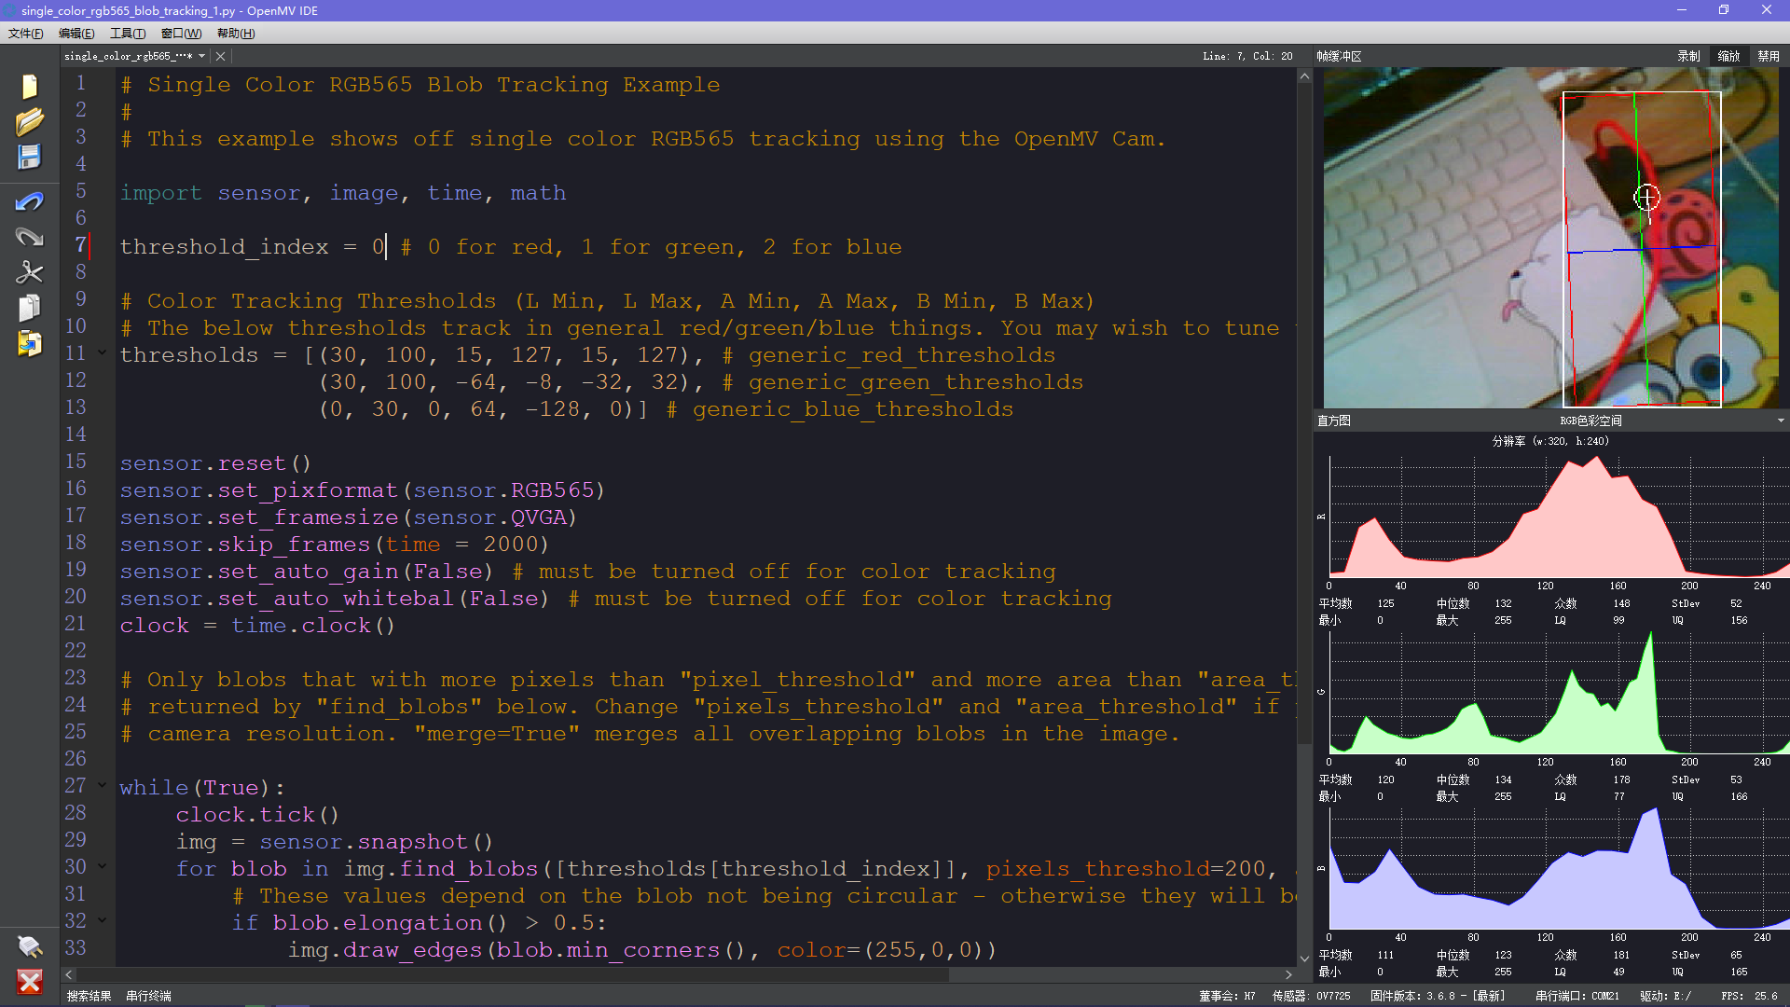Click the 固件版本 3.6.8 status entry

tap(1438, 996)
